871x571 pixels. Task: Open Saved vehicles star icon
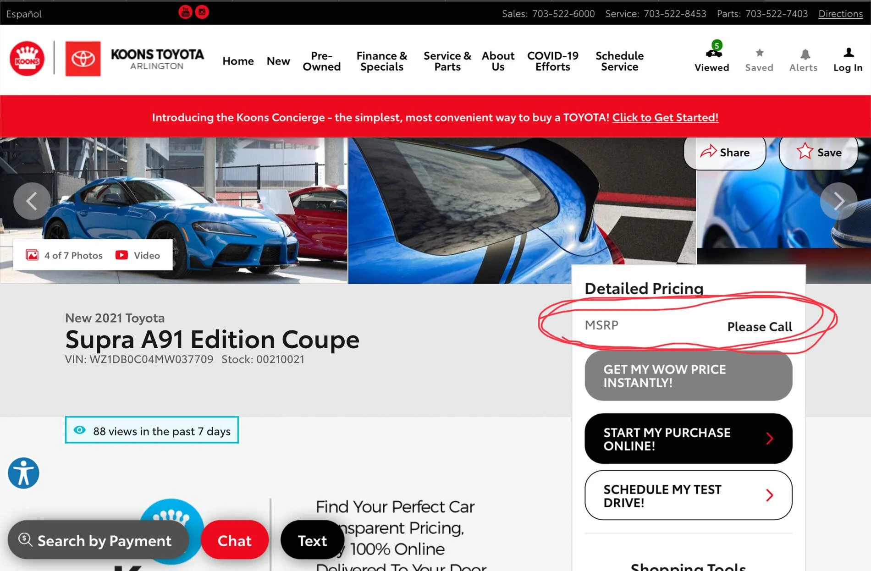(760, 53)
